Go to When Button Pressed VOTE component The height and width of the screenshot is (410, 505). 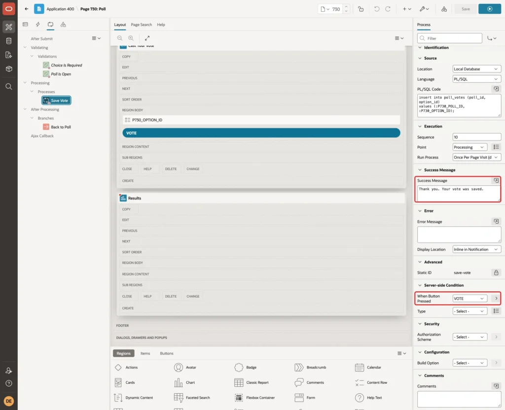tap(496, 298)
